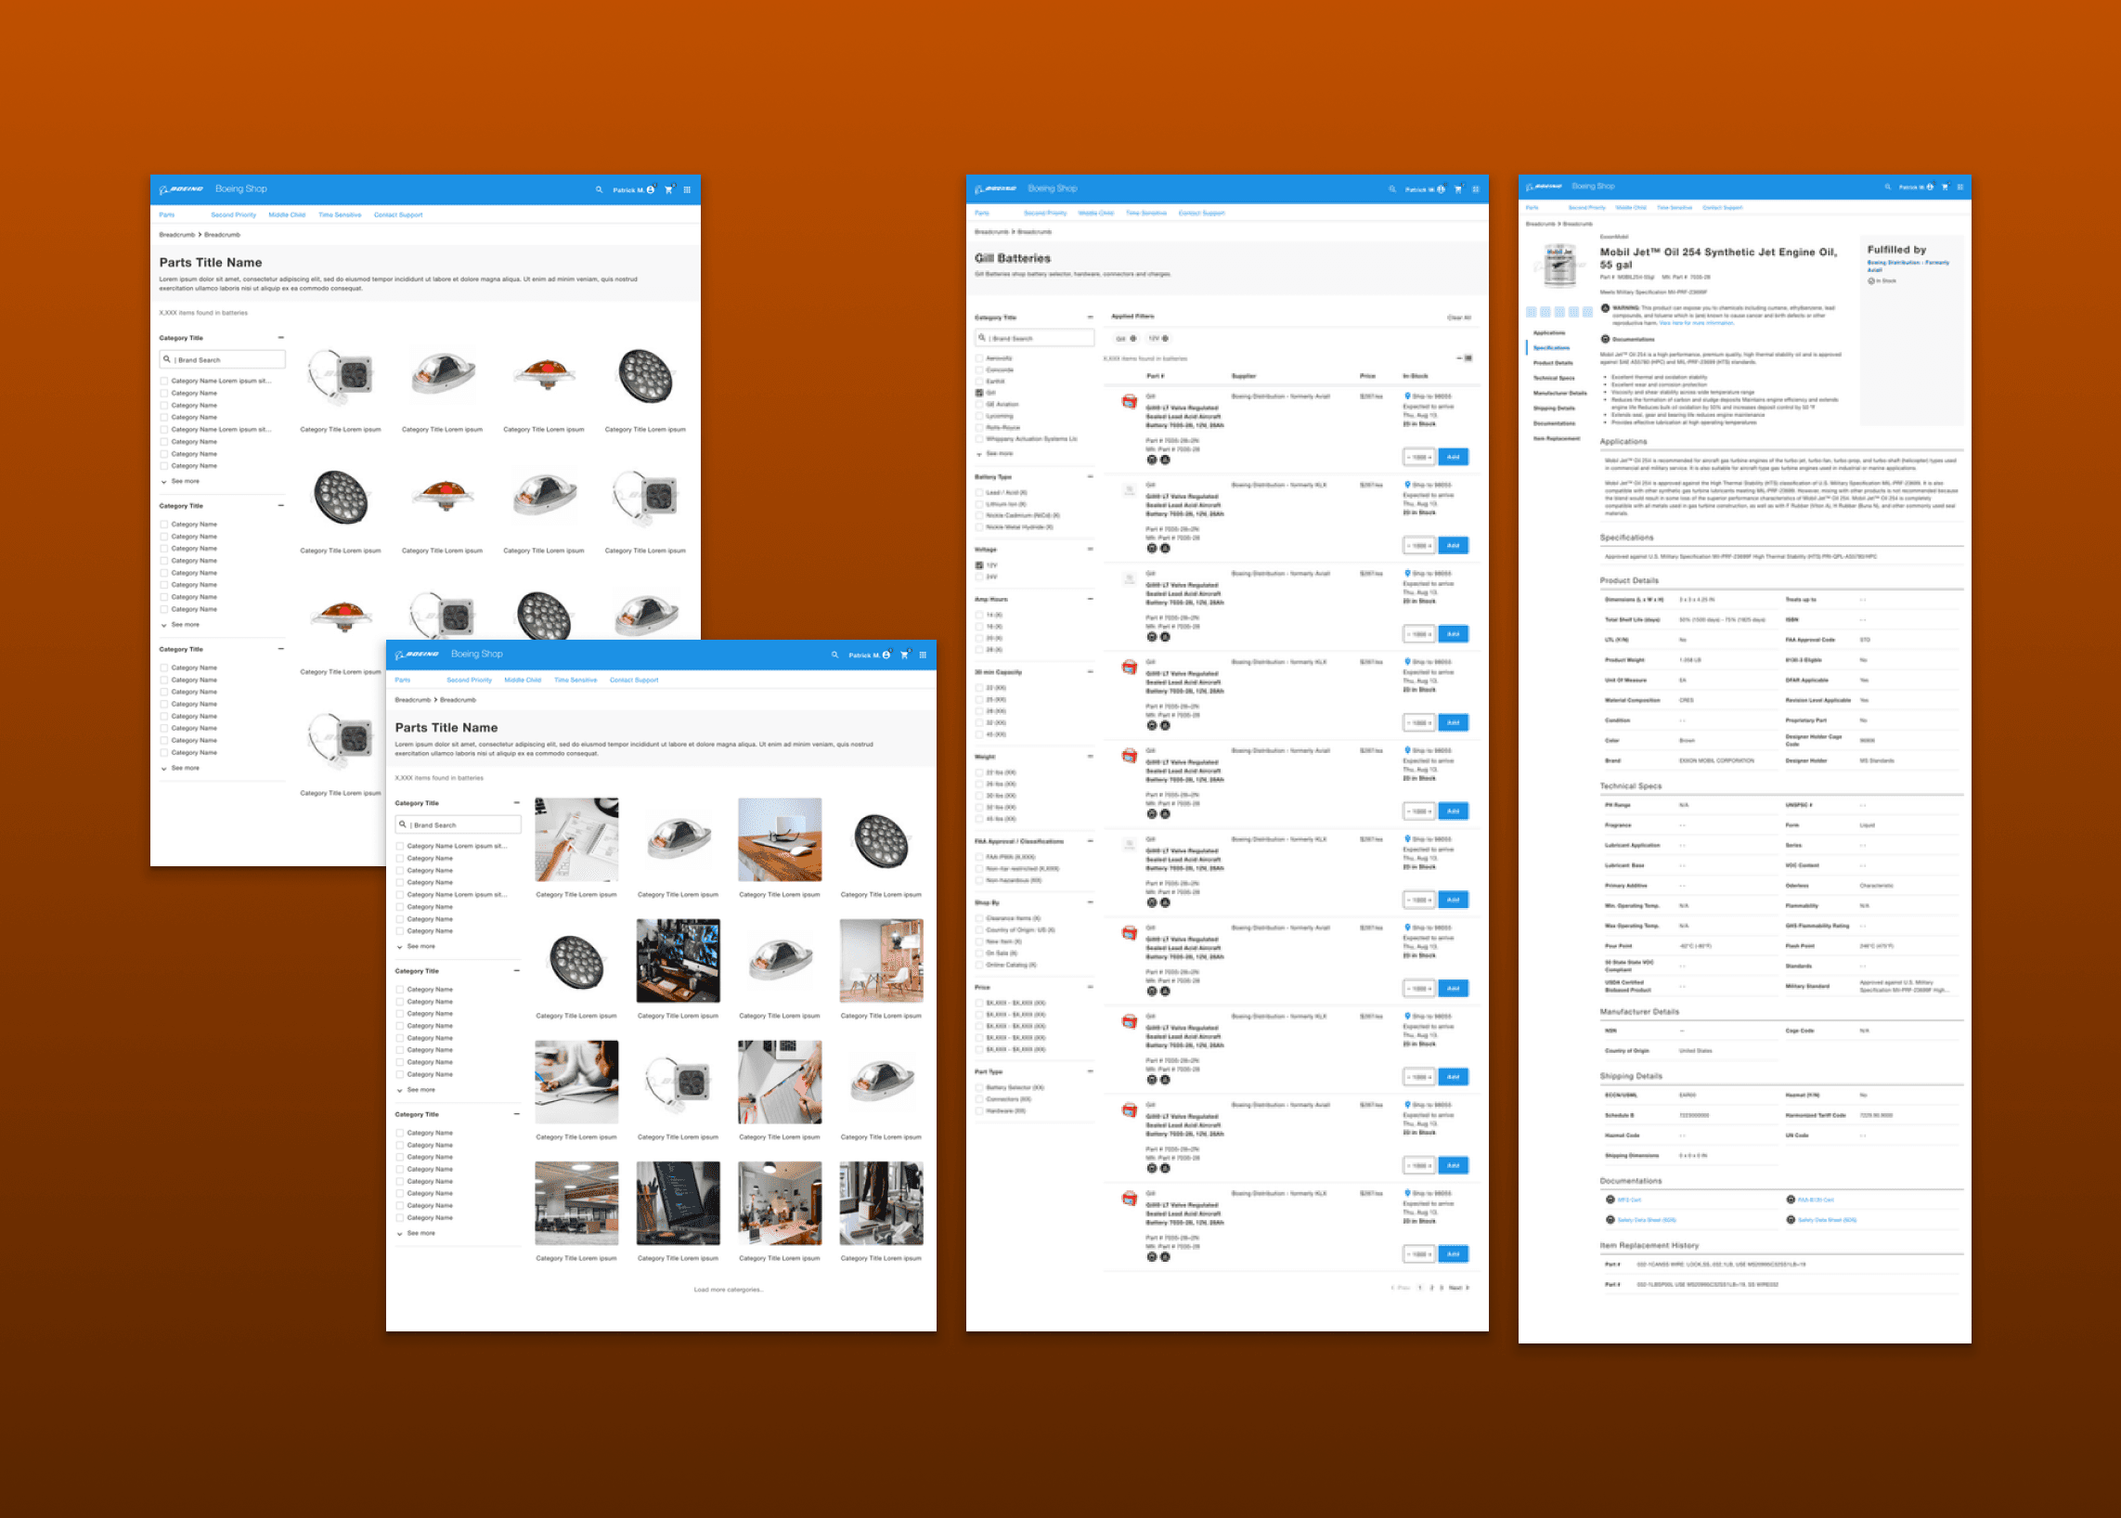Click Clear All next to Applied Filters
The width and height of the screenshot is (2121, 1518).
(x=1458, y=318)
